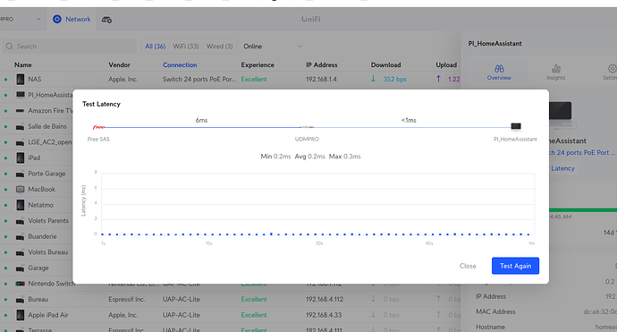The width and height of the screenshot is (617, 332).
Task: Click the search magnifier icon
Action: (x=10, y=47)
